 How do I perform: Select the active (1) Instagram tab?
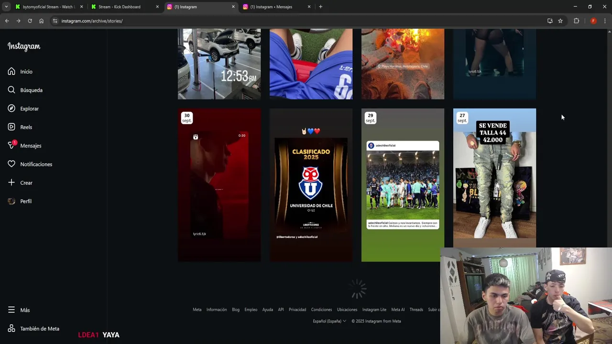(201, 7)
